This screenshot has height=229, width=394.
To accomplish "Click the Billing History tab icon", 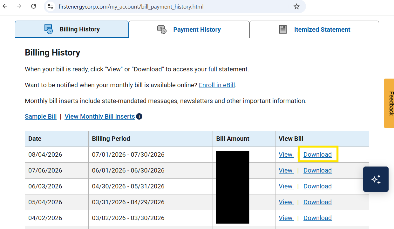I will tap(49, 29).
